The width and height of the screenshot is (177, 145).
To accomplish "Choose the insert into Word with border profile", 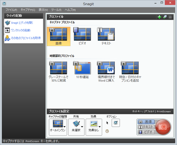I will [x=106, y=71].
